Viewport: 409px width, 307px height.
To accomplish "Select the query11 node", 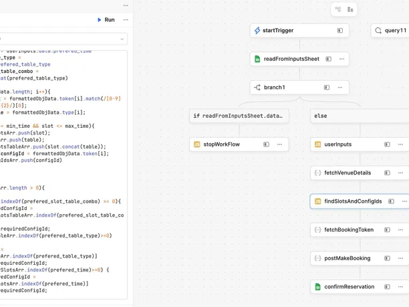I will 390,31.
